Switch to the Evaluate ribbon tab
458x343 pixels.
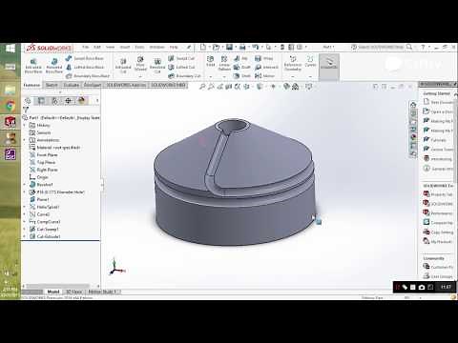[x=71, y=85]
